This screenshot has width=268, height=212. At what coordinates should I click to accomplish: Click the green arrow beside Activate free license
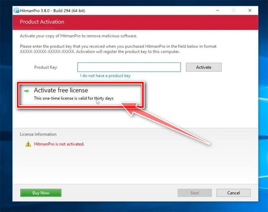pos(27,91)
